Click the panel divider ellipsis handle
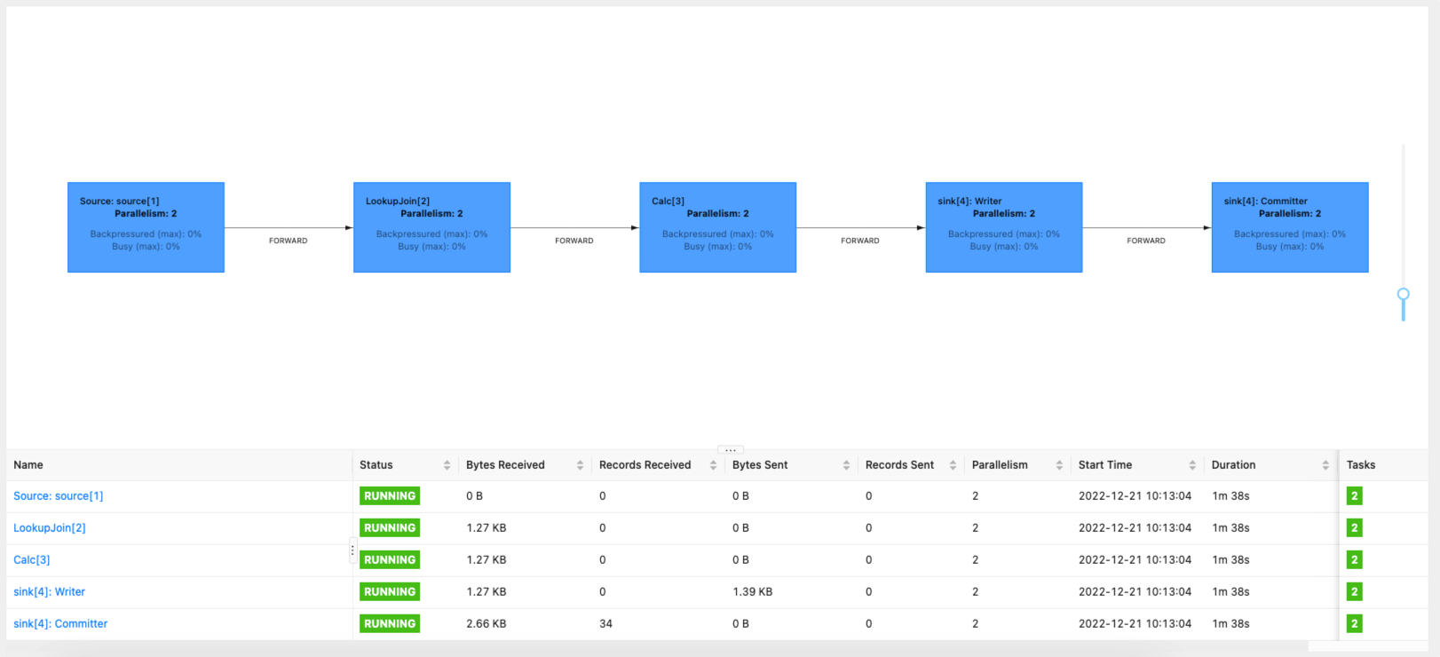This screenshot has height=657, width=1440. pyautogui.click(x=731, y=450)
